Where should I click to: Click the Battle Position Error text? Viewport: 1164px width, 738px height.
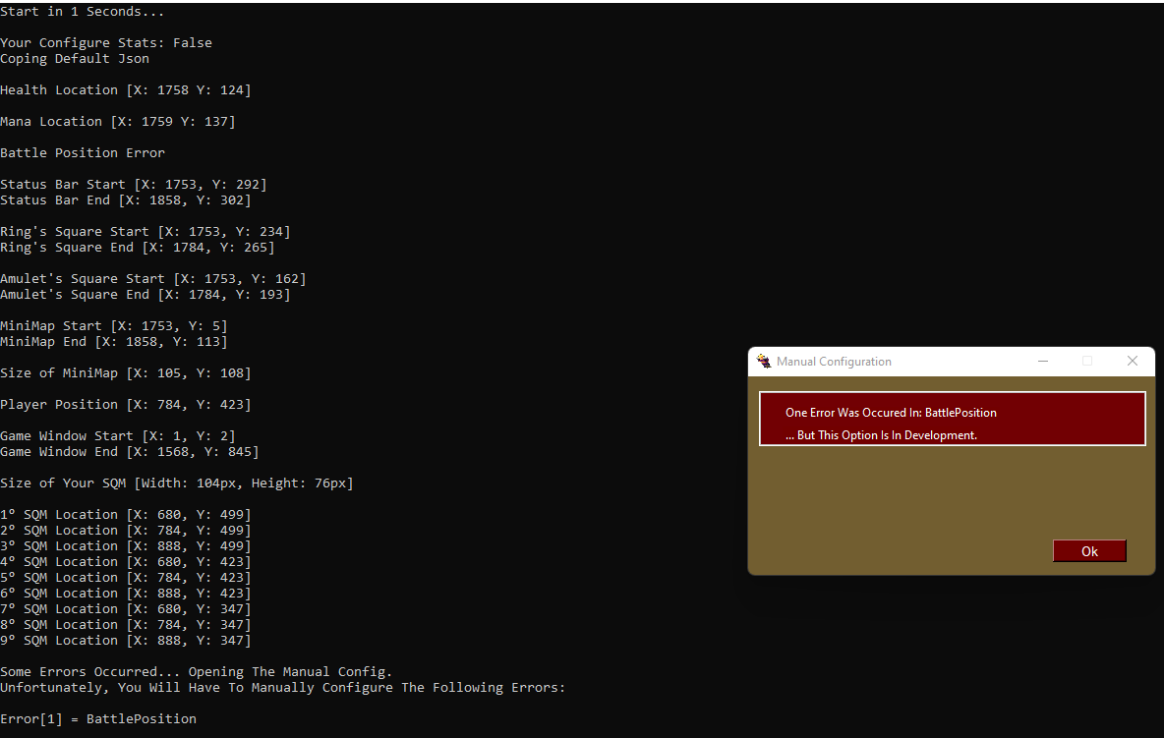click(x=83, y=152)
